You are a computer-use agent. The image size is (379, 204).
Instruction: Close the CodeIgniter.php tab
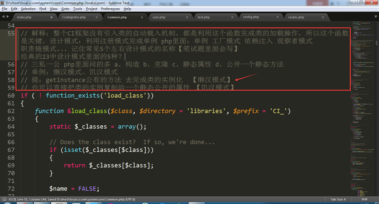(x=97, y=17)
